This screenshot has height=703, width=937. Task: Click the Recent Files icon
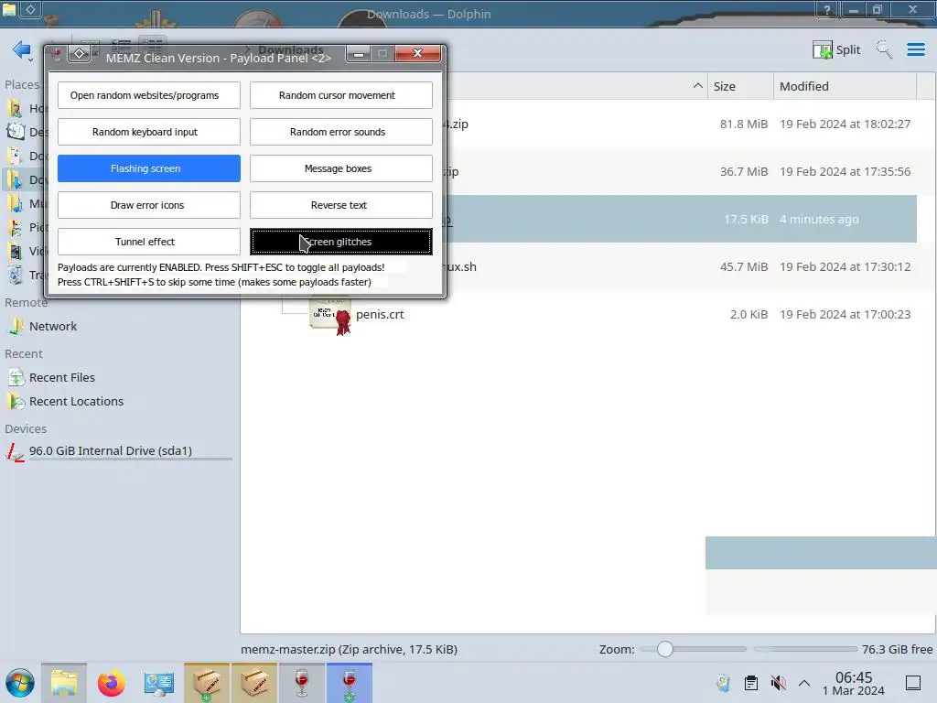[x=16, y=378]
